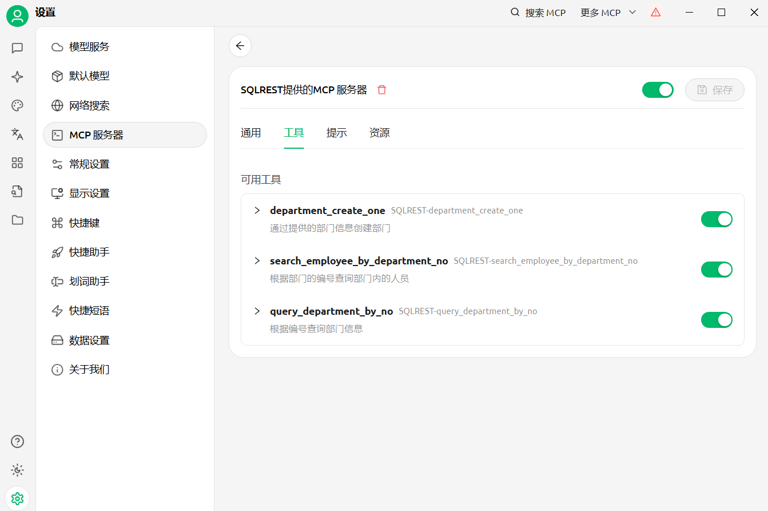768x511 pixels.
Task: Click the description 根据部门的编号查询部门内的人员
Action: (x=340, y=279)
